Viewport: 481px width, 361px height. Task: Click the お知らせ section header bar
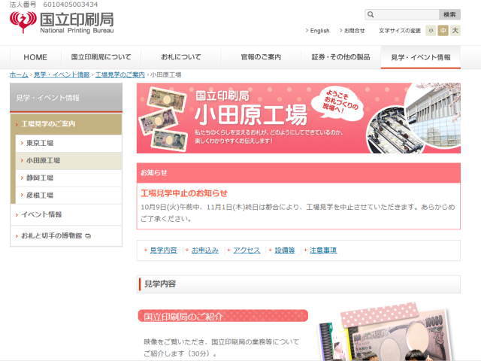click(x=298, y=173)
